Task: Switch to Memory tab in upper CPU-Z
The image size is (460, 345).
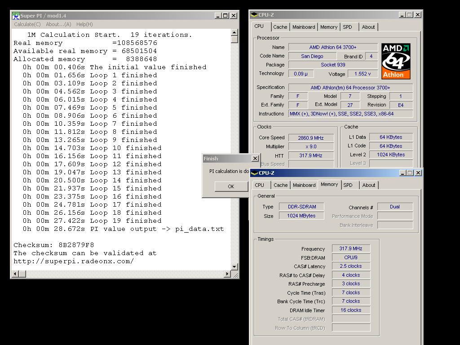Action: tap(329, 27)
